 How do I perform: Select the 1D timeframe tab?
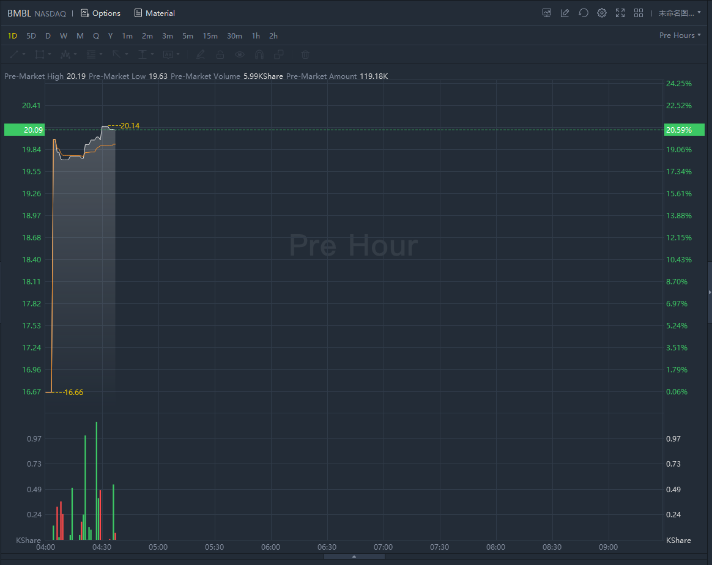pyautogui.click(x=12, y=36)
